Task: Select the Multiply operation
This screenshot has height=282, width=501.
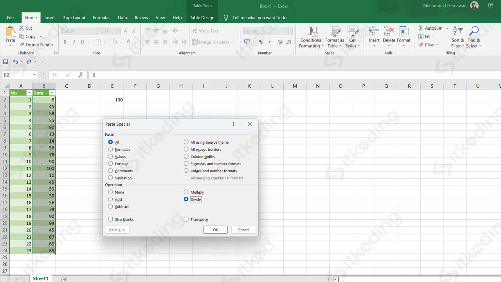Action: [x=186, y=192]
